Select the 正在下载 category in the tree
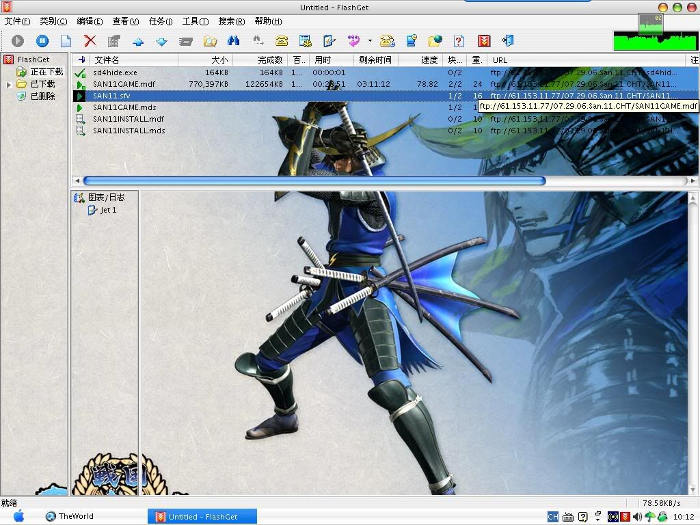This screenshot has width=700, height=525. pos(46,72)
